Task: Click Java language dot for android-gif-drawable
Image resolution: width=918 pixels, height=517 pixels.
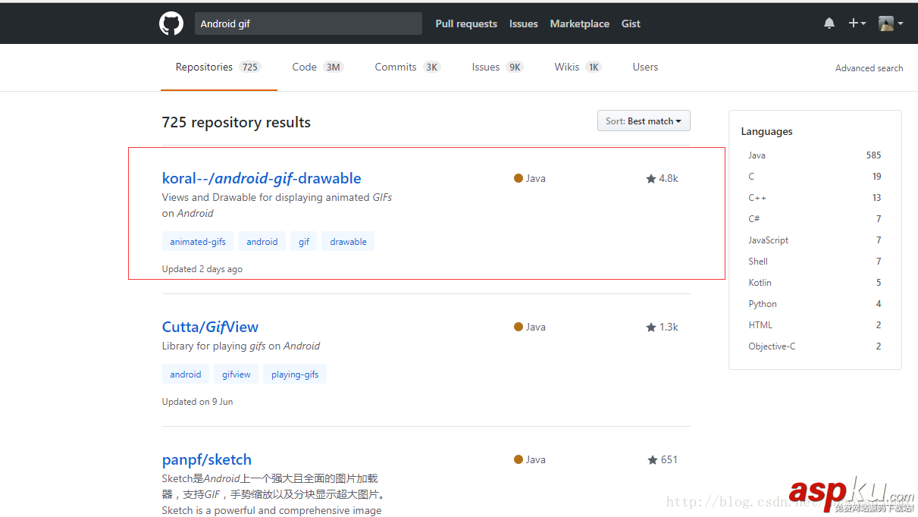Action: pos(519,178)
